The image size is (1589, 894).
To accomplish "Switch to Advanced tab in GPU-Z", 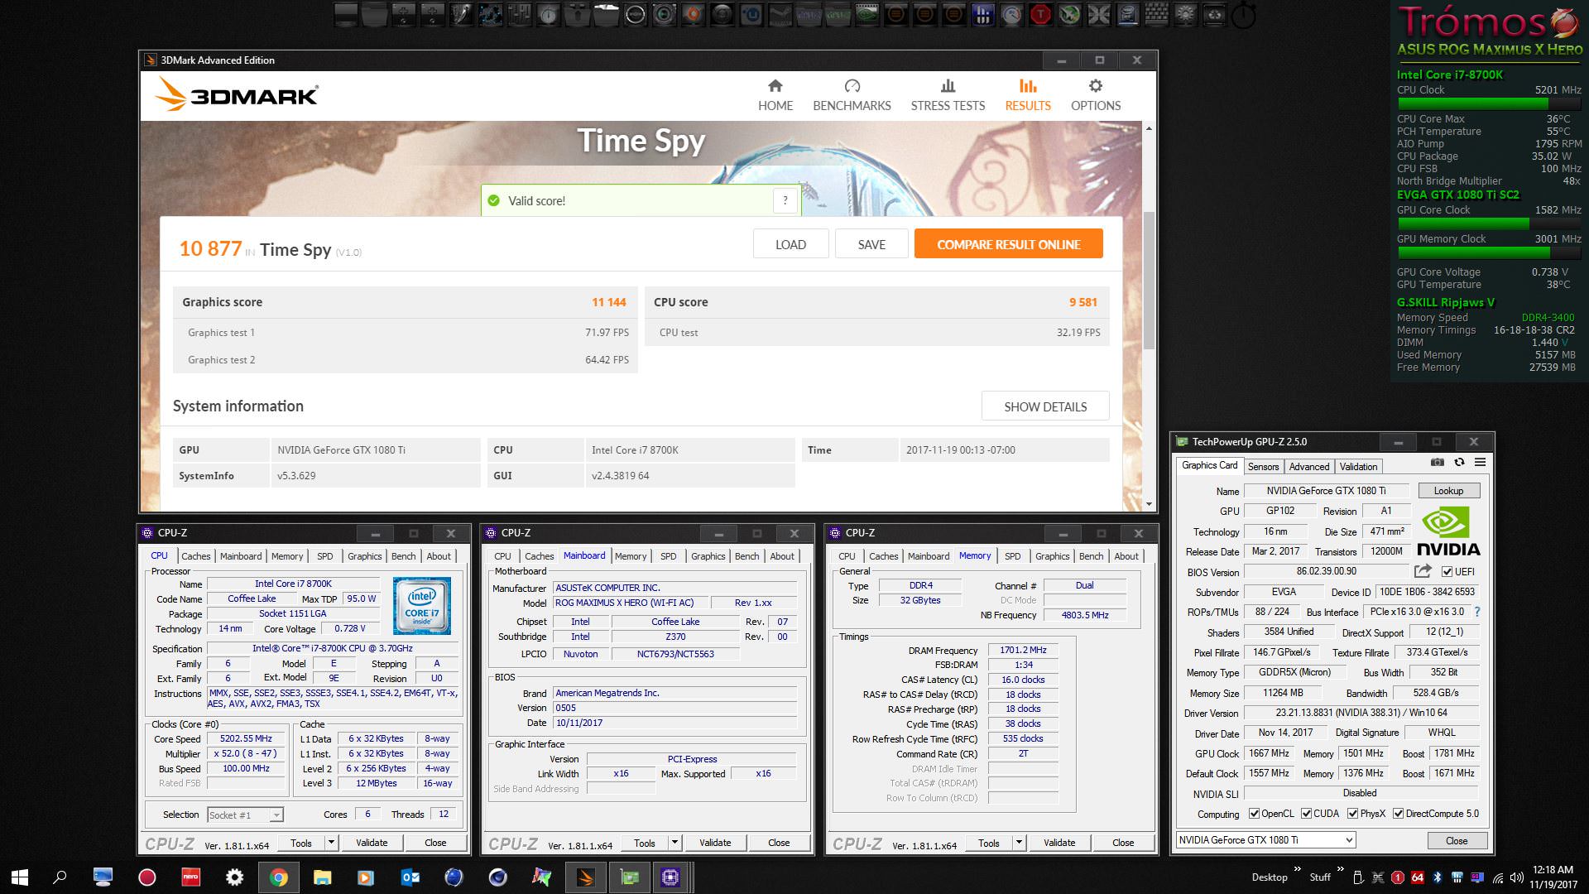I will coord(1309,467).
